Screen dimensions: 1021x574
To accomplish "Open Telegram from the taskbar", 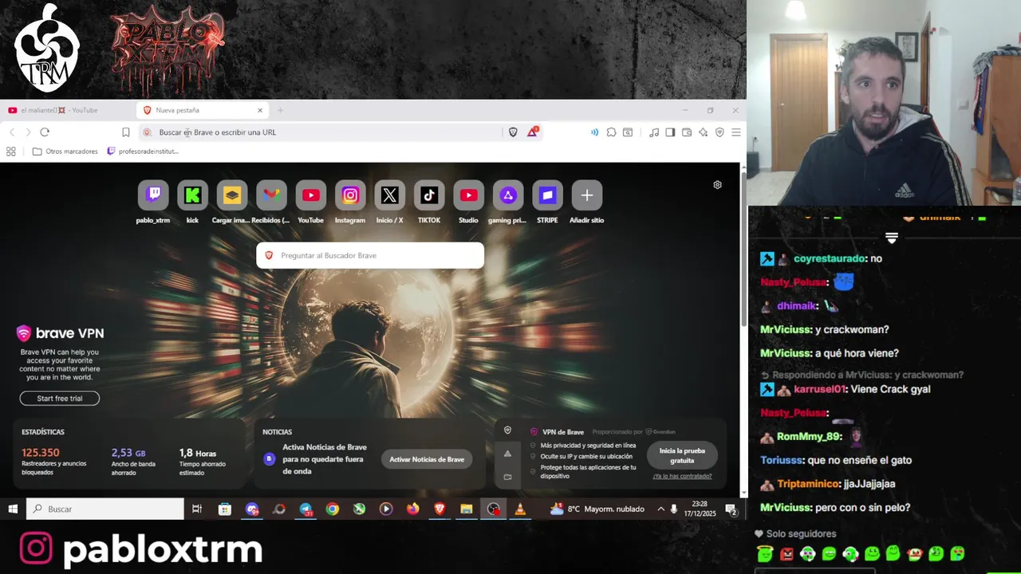I will [306, 509].
